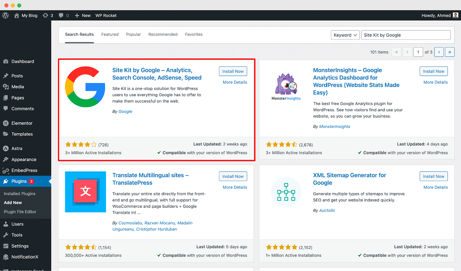The height and width of the screenshot is (271, 461).
Task: Switch to the Featured tab
Action: tap(110, 34)
